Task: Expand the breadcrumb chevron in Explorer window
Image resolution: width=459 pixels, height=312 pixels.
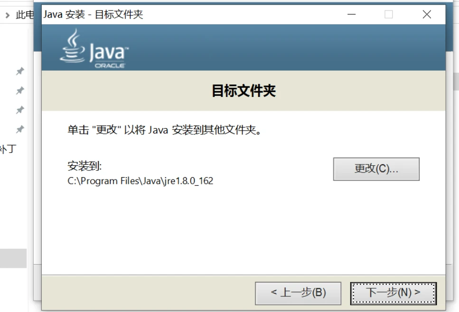Action: [8, 15]
